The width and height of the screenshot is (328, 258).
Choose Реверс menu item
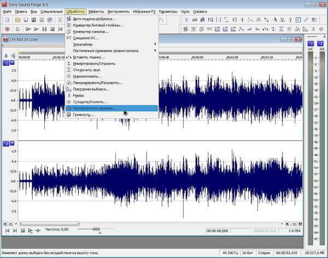click(x=112, y=95)
